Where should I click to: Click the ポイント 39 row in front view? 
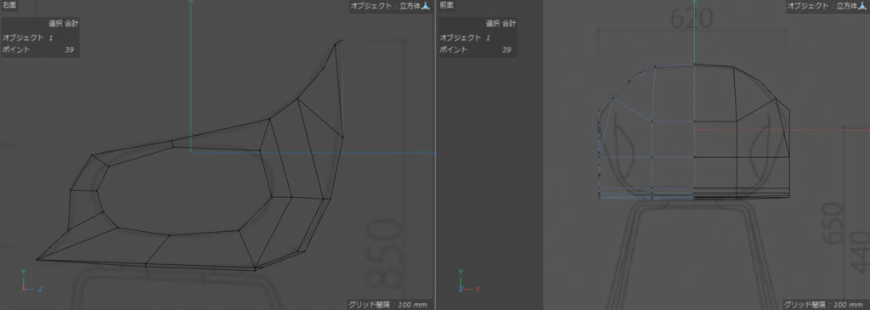pyautogui.click(x=476, y=50)
